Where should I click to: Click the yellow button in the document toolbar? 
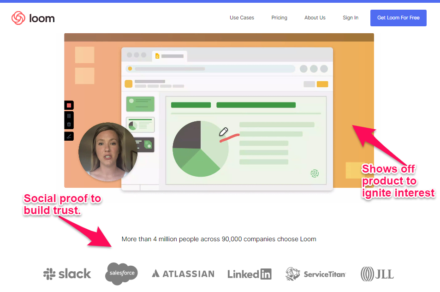coord(322,84)
